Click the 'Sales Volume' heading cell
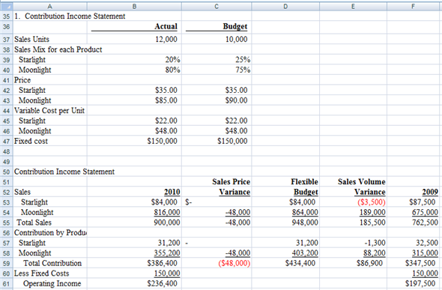 [362, 182]
